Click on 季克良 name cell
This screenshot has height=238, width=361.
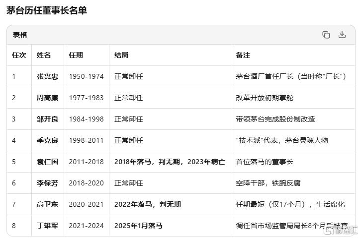point(47,140)
